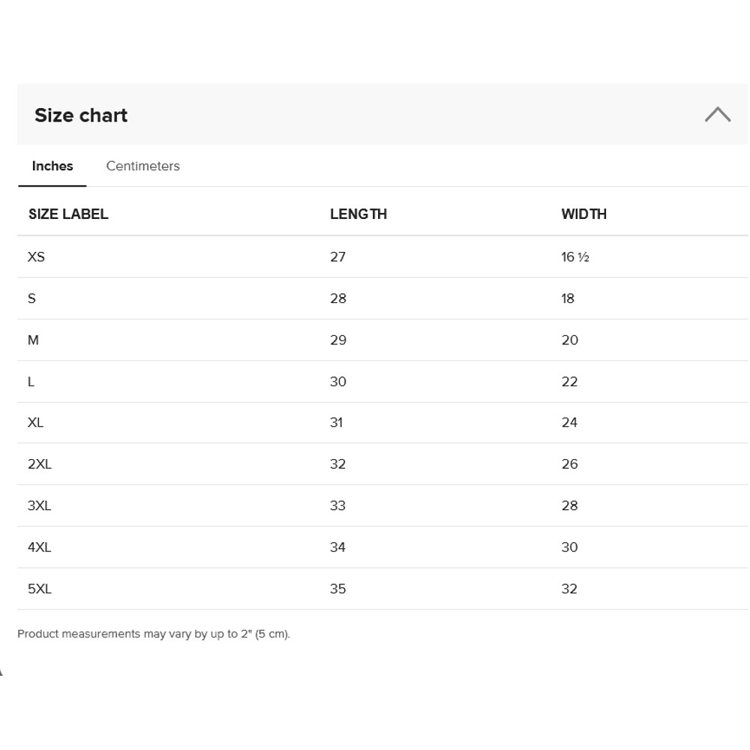Click the LENGTH column header
750x750 pixels.
(358, 214)
